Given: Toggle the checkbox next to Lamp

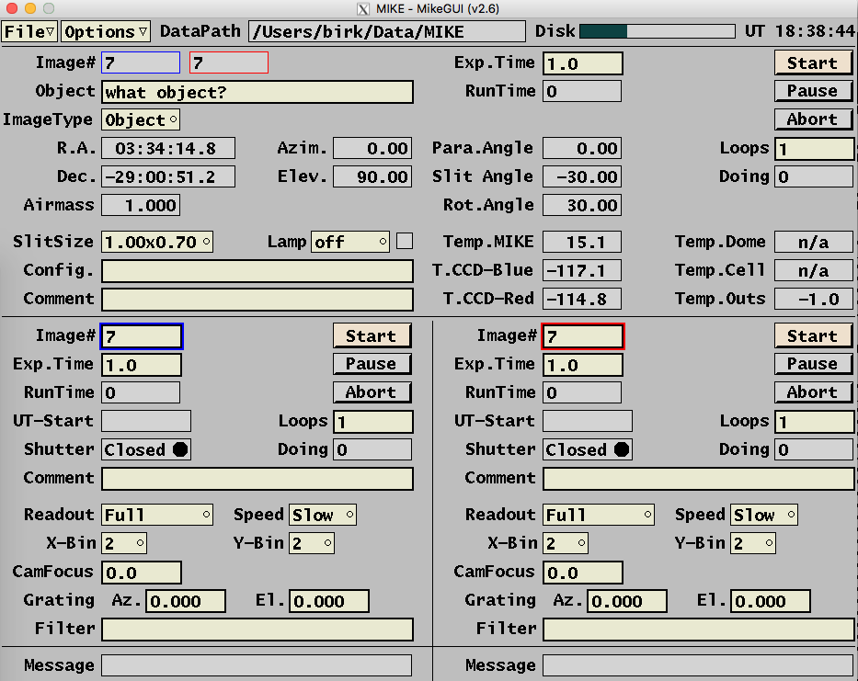Looking at the screenshot, I should click(405, 242).
